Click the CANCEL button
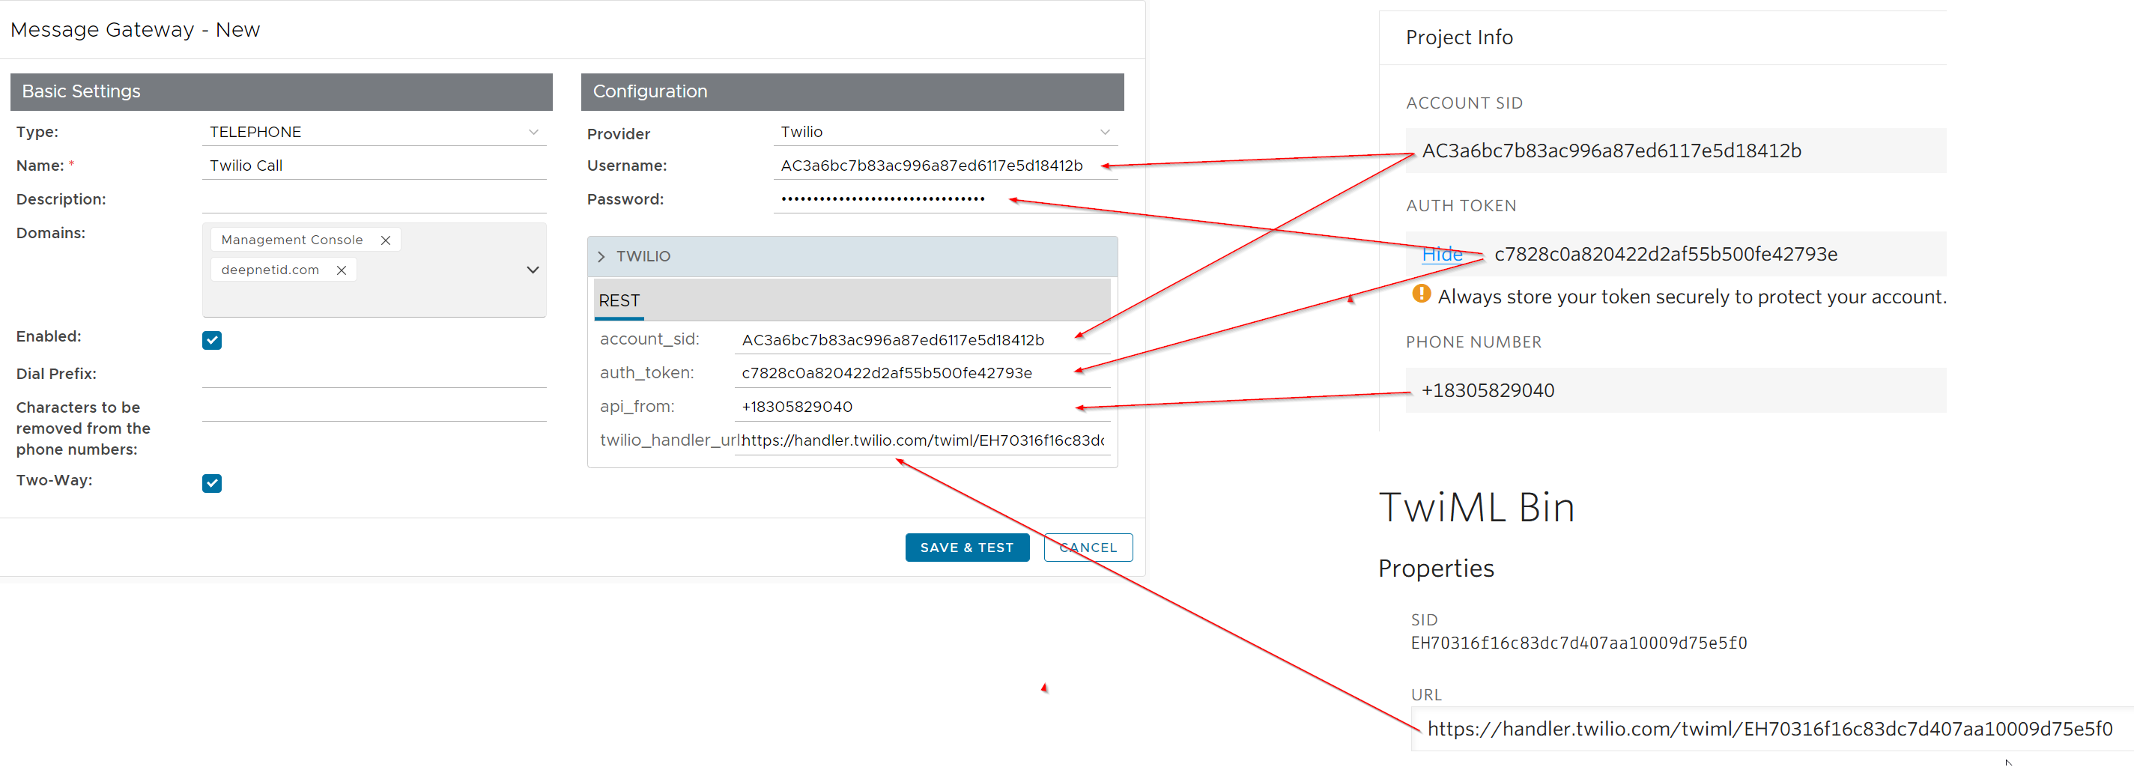The height and width of the screenshot is (770, 2134). (x=1088, y=548)
